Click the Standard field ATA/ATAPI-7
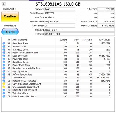116x113 pixels. point(79,30)
